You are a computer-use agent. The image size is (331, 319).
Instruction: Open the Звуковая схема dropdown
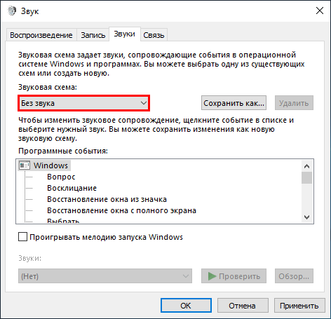[83, 103]
